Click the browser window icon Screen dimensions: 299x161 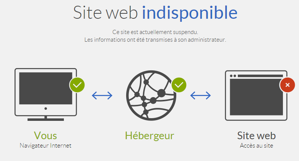(256, 95)
